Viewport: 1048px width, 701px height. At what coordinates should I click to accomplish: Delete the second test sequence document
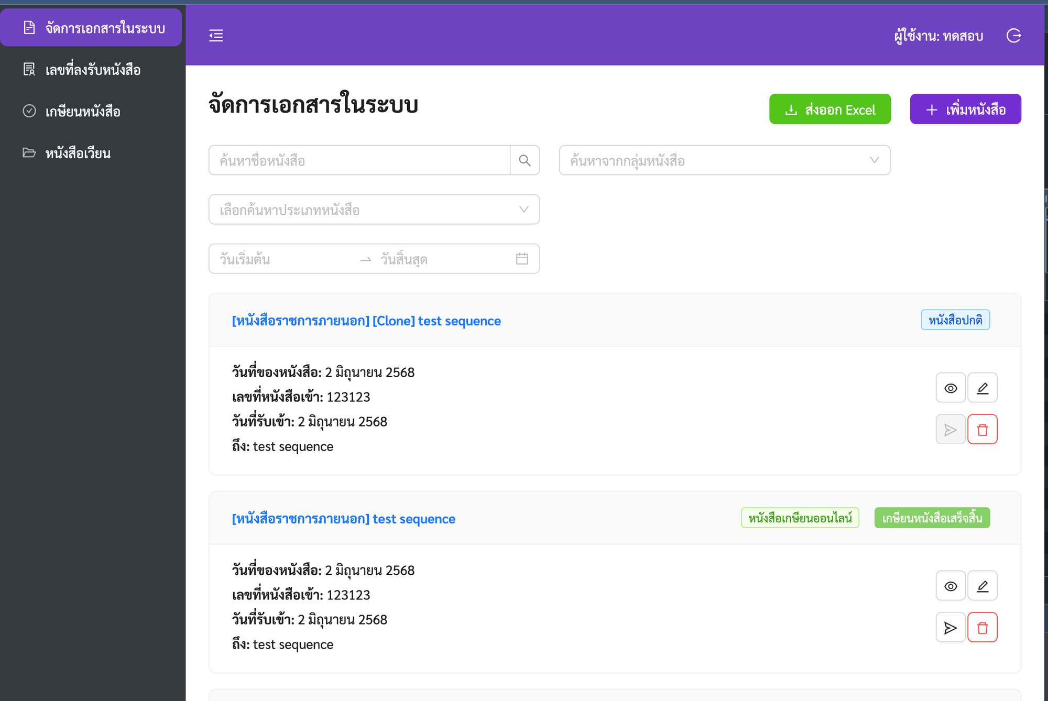coord(982,628)
